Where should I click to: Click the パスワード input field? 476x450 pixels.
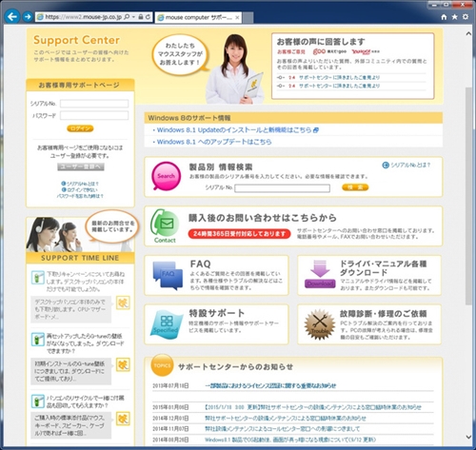pos(94,115)
